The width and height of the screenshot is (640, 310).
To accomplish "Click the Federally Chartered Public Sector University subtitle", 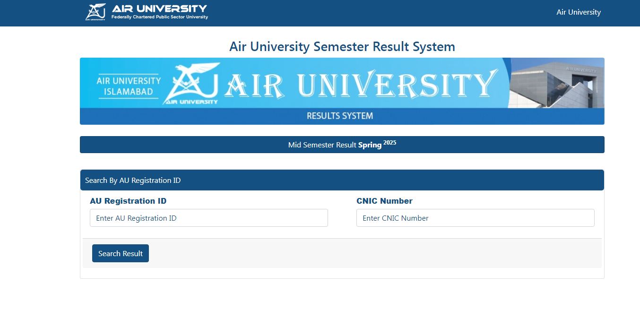I will point(159,17).
